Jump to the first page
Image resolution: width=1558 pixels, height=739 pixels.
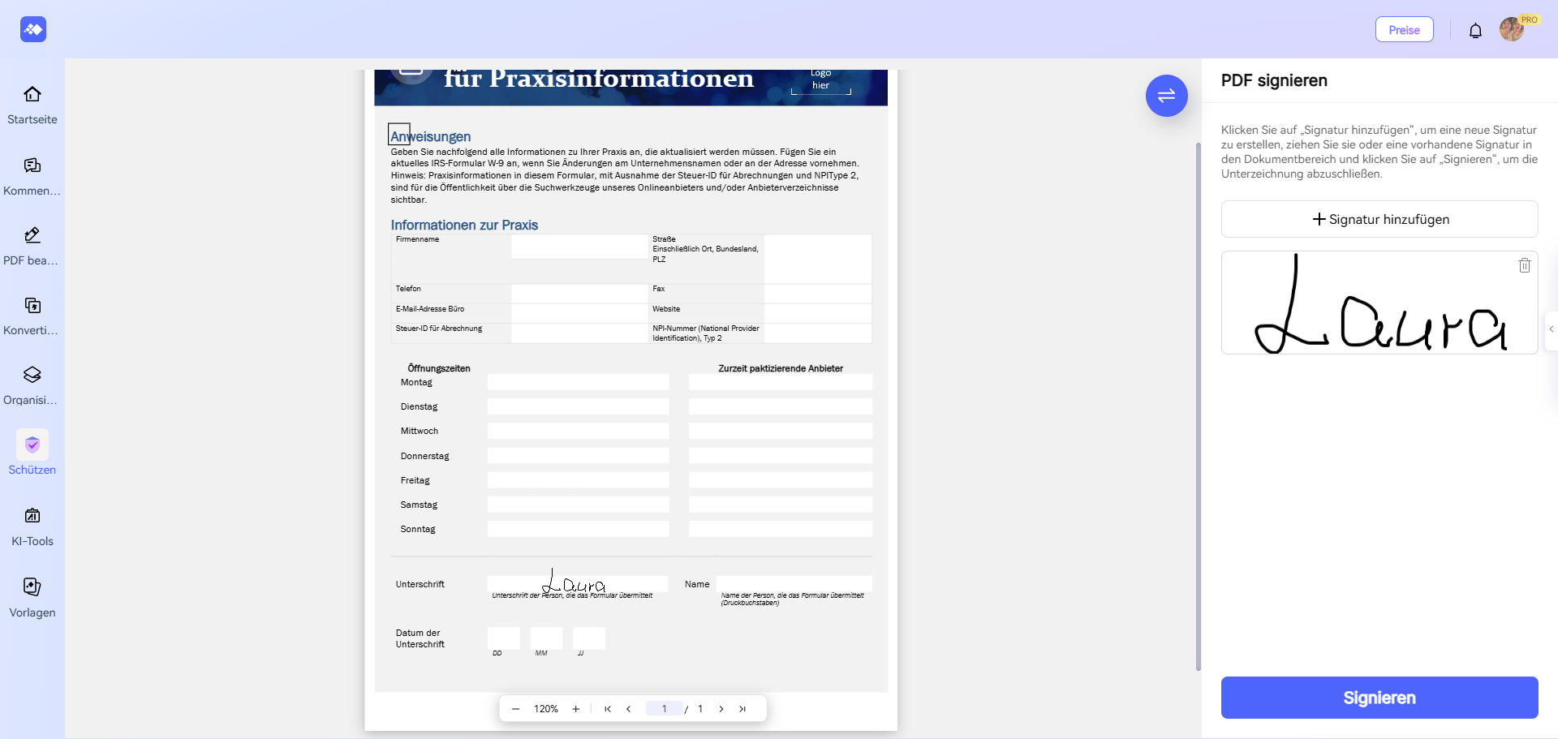[608, 709]
